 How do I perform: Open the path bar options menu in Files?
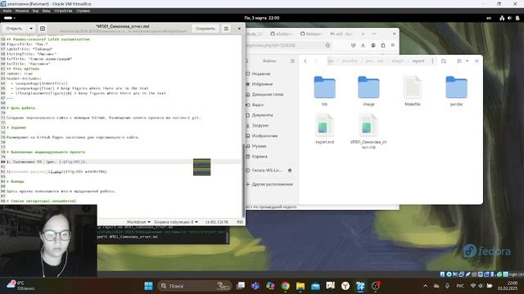pos(433,61)
